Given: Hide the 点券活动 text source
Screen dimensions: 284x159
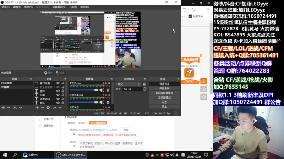Looking at the screenshot, I should (58, 99).
